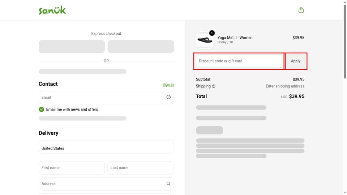Focus the Discount code or gift card field
Viewport: 347px width, 195px height.
[240, 61]
